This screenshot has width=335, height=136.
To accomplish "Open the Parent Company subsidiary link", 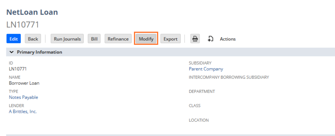I will pos(206,69).
